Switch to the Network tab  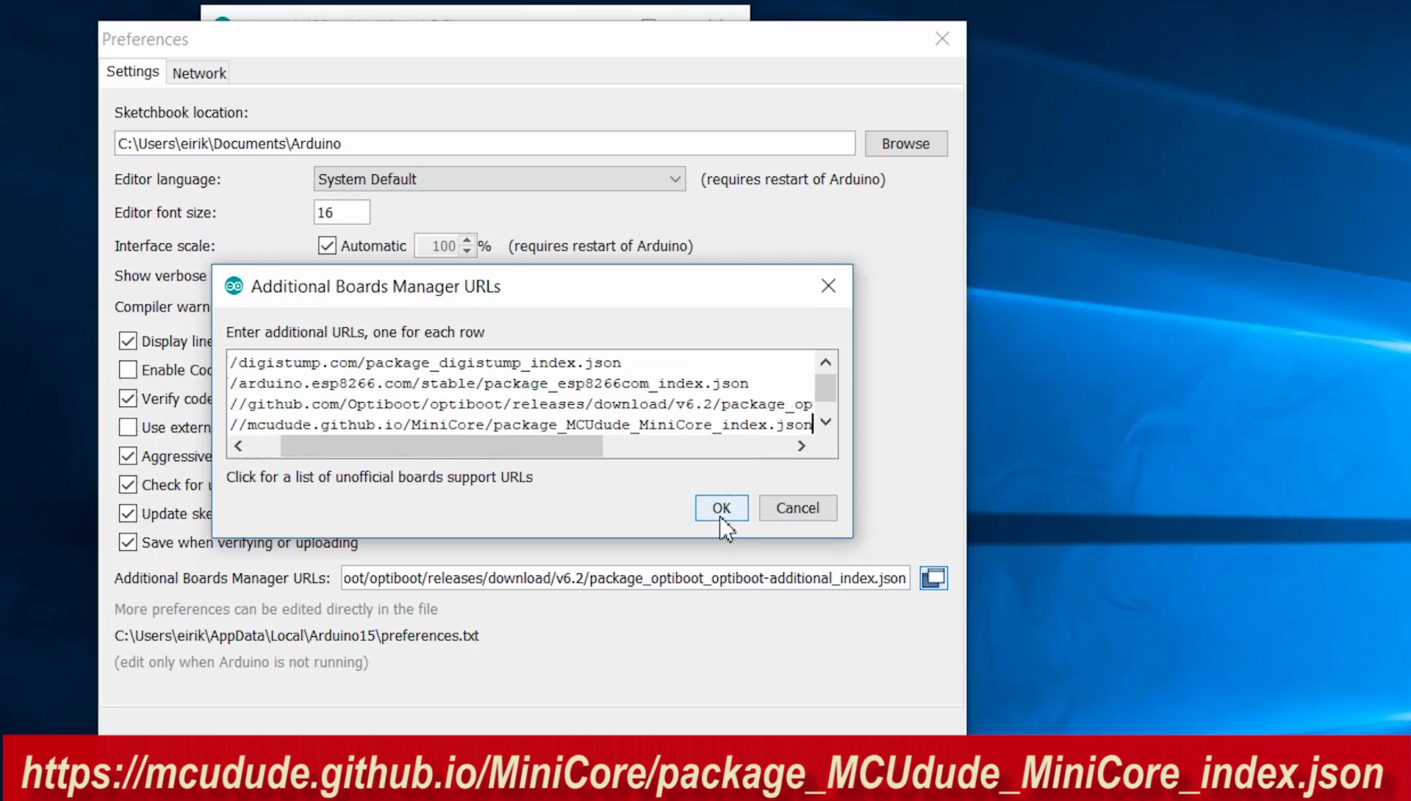[199, 73]
